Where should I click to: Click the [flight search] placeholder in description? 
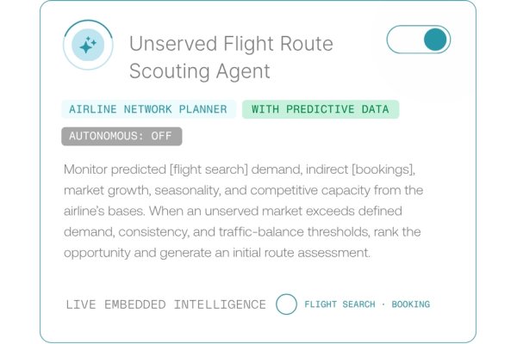pyautogui.click(x=209, y=169)
